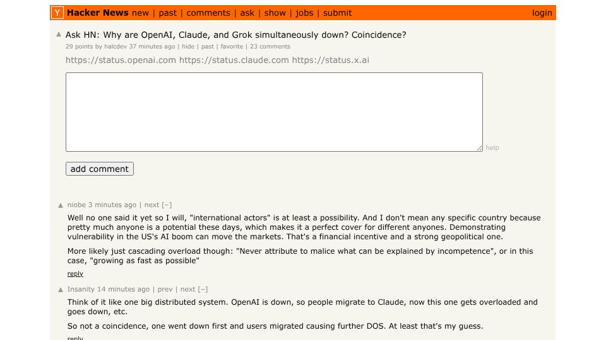Click the resize grip of comment box
This screenshot has height=340, width=606.
point(479,148)
